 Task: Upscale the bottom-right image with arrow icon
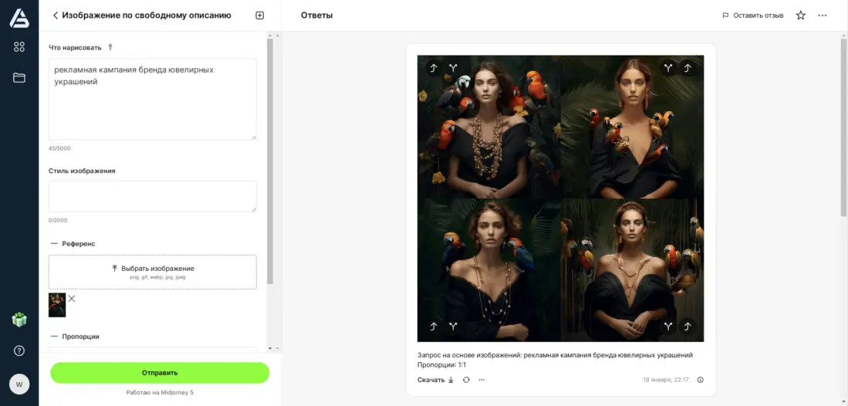pyautogui.click(x=688, y=326)
